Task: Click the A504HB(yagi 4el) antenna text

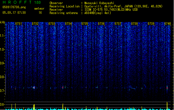Action: click(98, 13)
